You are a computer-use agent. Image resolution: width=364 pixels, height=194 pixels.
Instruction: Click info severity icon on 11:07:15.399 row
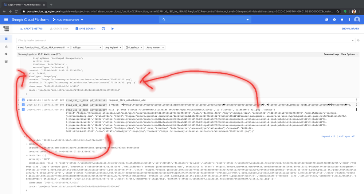[x=23, y=105]
